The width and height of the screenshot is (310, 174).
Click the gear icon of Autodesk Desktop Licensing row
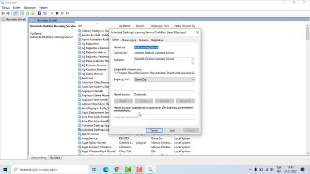click(x=79, y=130)
